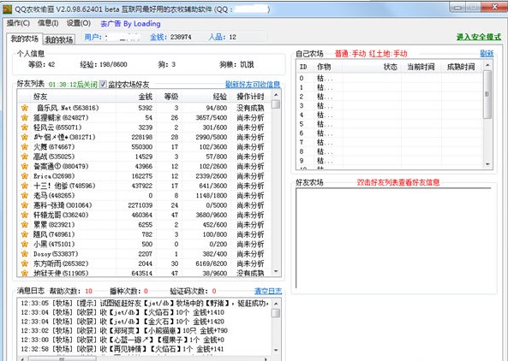Sort friend list by 金钱 column header

tap(135, 97)
